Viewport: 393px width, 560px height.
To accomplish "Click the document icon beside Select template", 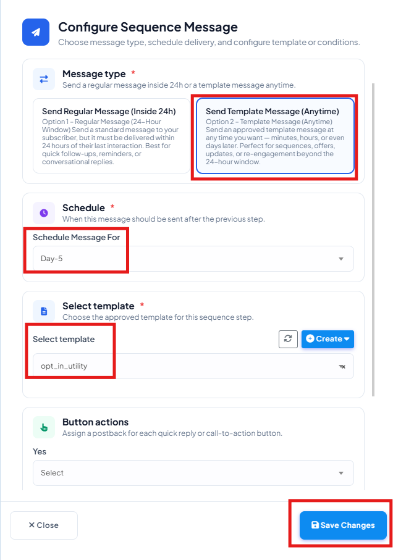I will (44, 311).
